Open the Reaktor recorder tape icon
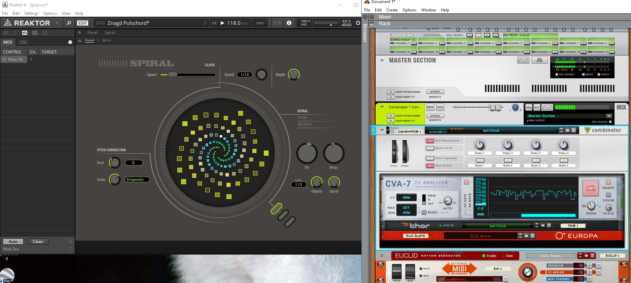This screenshot has width=631, height=283. (x=277, y=23)
